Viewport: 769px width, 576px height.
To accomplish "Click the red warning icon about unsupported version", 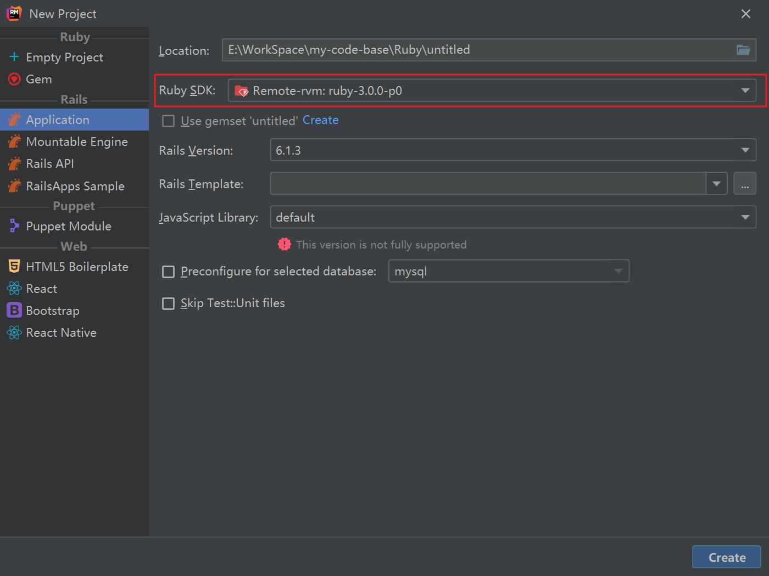I will 285,244.
